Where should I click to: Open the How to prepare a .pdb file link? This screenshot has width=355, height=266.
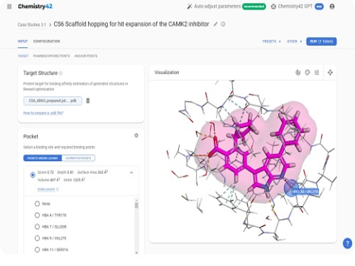click(44, 113)
